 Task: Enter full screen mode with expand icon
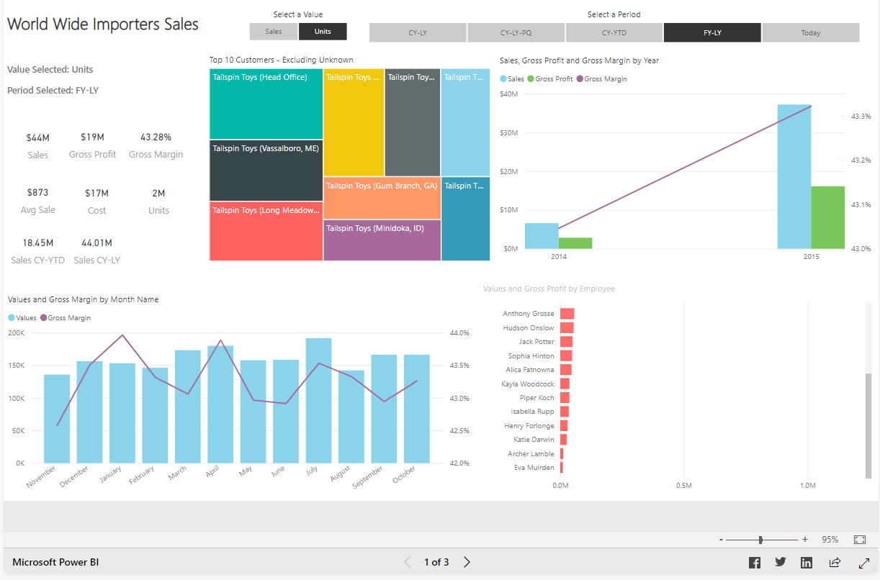tap(864, 563)
